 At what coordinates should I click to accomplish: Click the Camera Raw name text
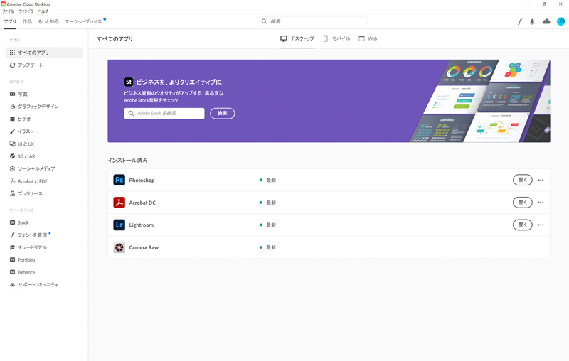pos(144,247)
